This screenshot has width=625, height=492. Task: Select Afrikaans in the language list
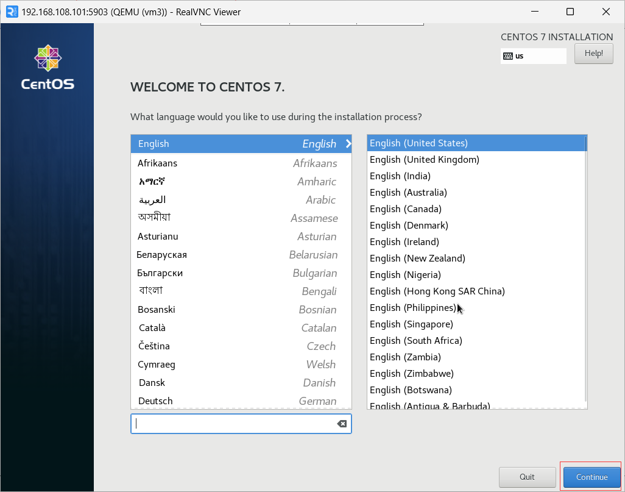point(241,163)
